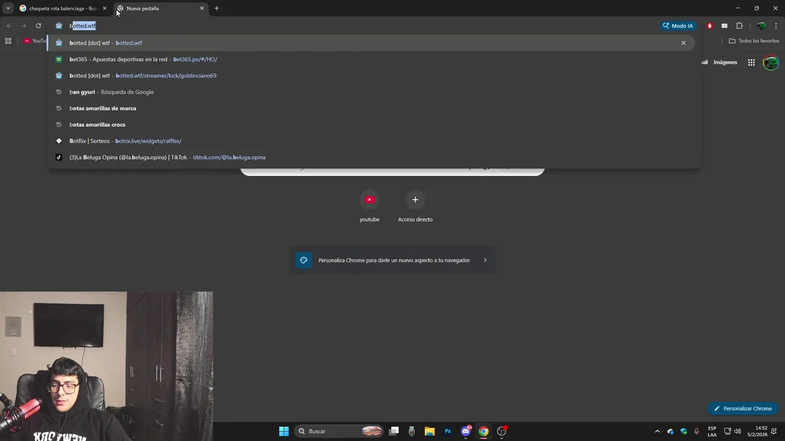Open the second extension icon in toolbar
The height and width of the screenshot is (441, 785).
click(724, 26)
